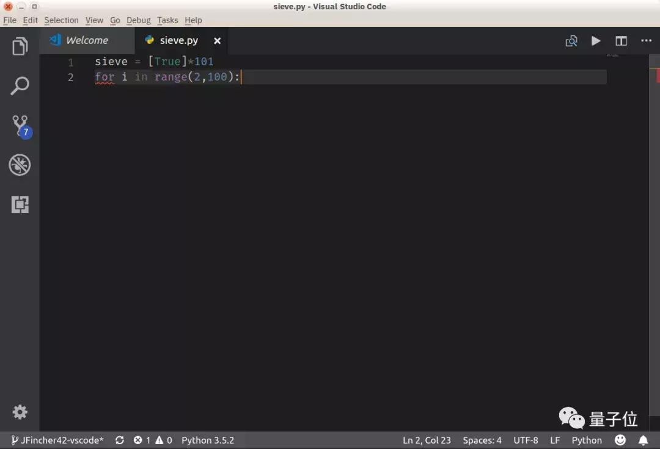Screen dimensions: 660x449
Task: Open the Extensions view
Action: (20, 204)
